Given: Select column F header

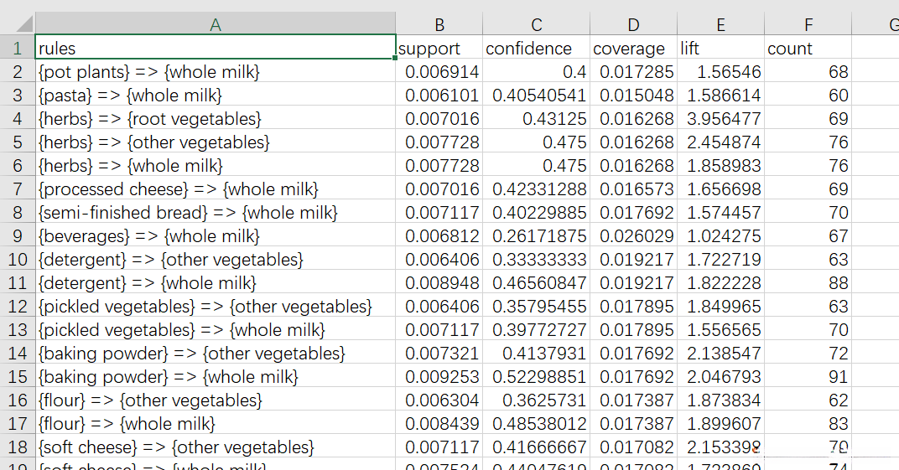Looking at the screenshot, I should pos(808,25).
